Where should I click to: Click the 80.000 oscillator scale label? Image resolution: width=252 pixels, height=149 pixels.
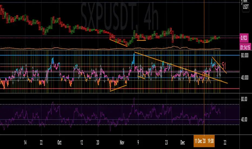246,55
